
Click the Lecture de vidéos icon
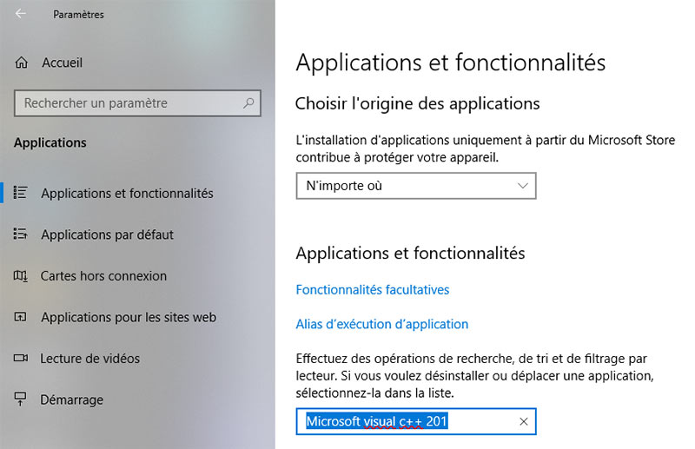point(22,359)
